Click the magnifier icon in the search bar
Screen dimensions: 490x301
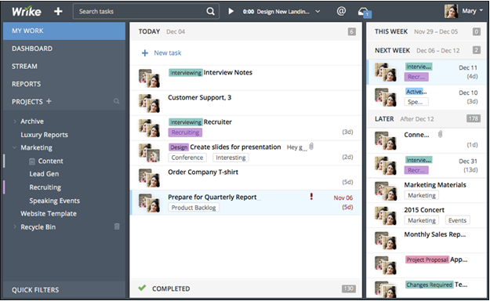(211, 12)
